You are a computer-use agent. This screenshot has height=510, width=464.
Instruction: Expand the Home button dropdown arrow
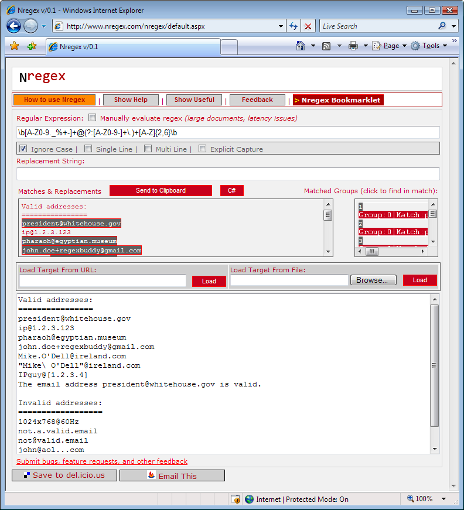pyautogui.click(x=313, y=46)
